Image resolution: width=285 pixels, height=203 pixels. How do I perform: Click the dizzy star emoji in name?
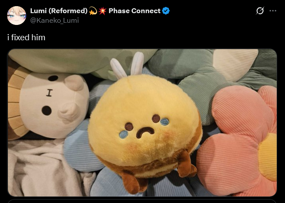pos(93,11)
